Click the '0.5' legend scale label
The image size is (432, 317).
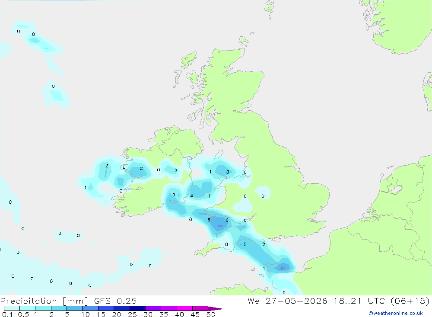[x=23, y=314]
